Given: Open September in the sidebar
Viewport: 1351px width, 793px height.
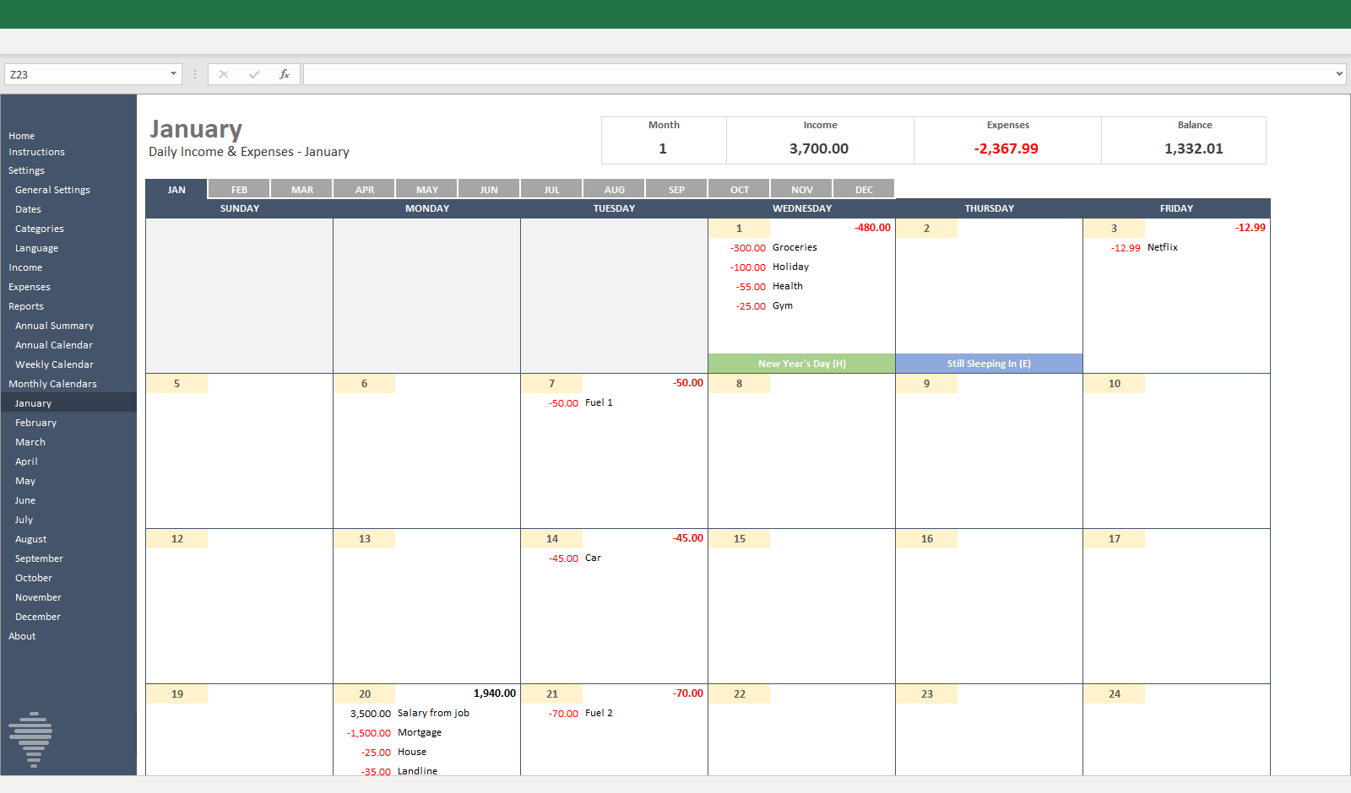Looking at the screenshot, I should pos(39,558).
